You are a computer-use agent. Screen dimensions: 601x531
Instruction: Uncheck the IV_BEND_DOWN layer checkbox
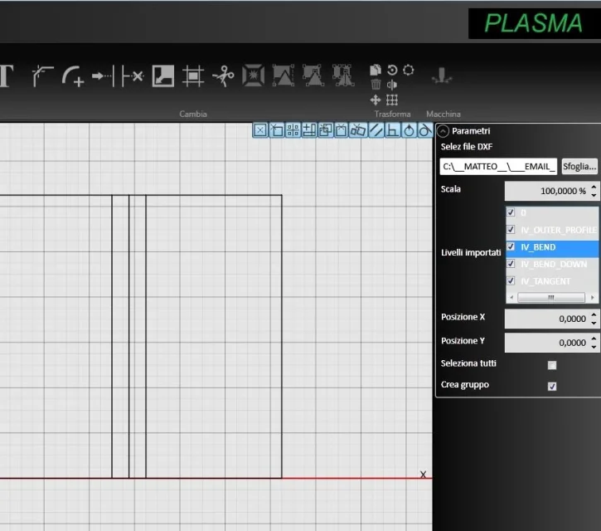[511, 264]
